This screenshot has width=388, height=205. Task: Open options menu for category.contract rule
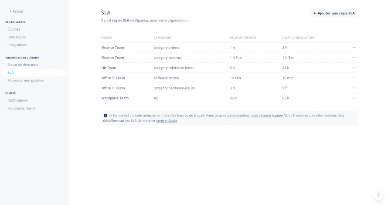pyautogui.click(x=354, y=58)
